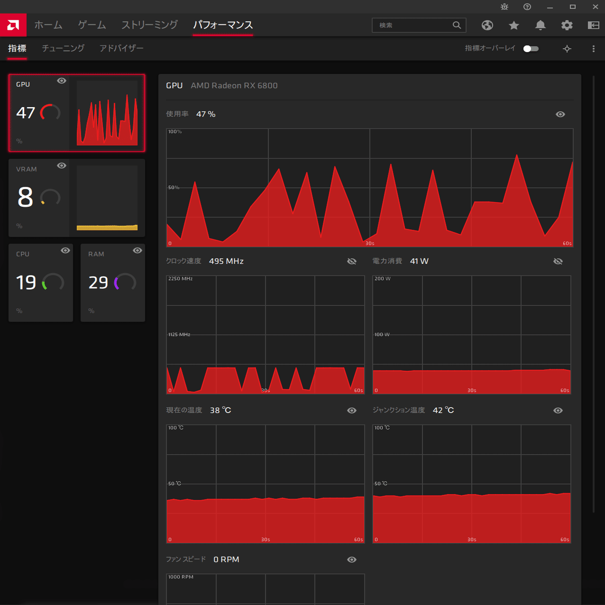
Task: Open notifications via the bell icon
Action: pyautogui.click(x=541, y=25)
